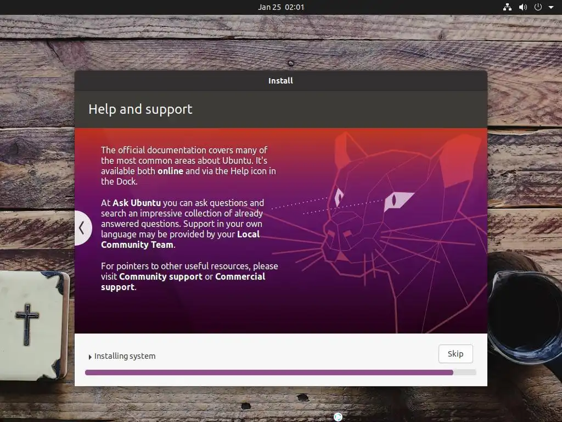Image resolution: width=562 pixels, height=422 pixels.
Task: Click the 'Help and support' heading
Action: pyautogui.click(x=140, y=109)
